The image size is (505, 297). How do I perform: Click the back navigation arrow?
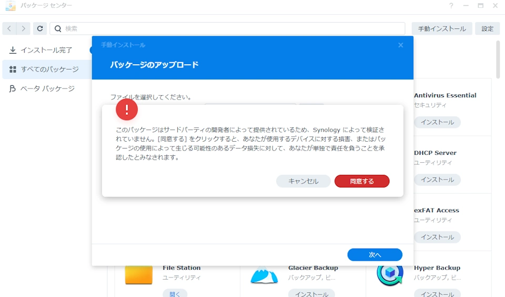[9, 29]
